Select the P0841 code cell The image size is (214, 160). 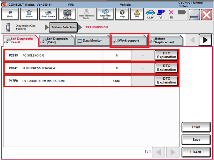tap(13, 68)
